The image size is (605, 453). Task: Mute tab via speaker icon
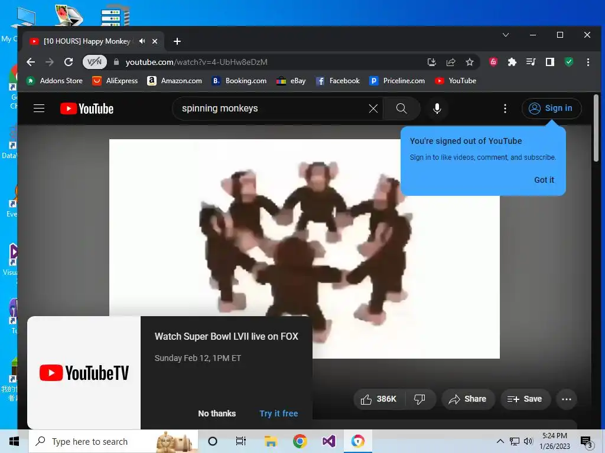click(142, 41)
